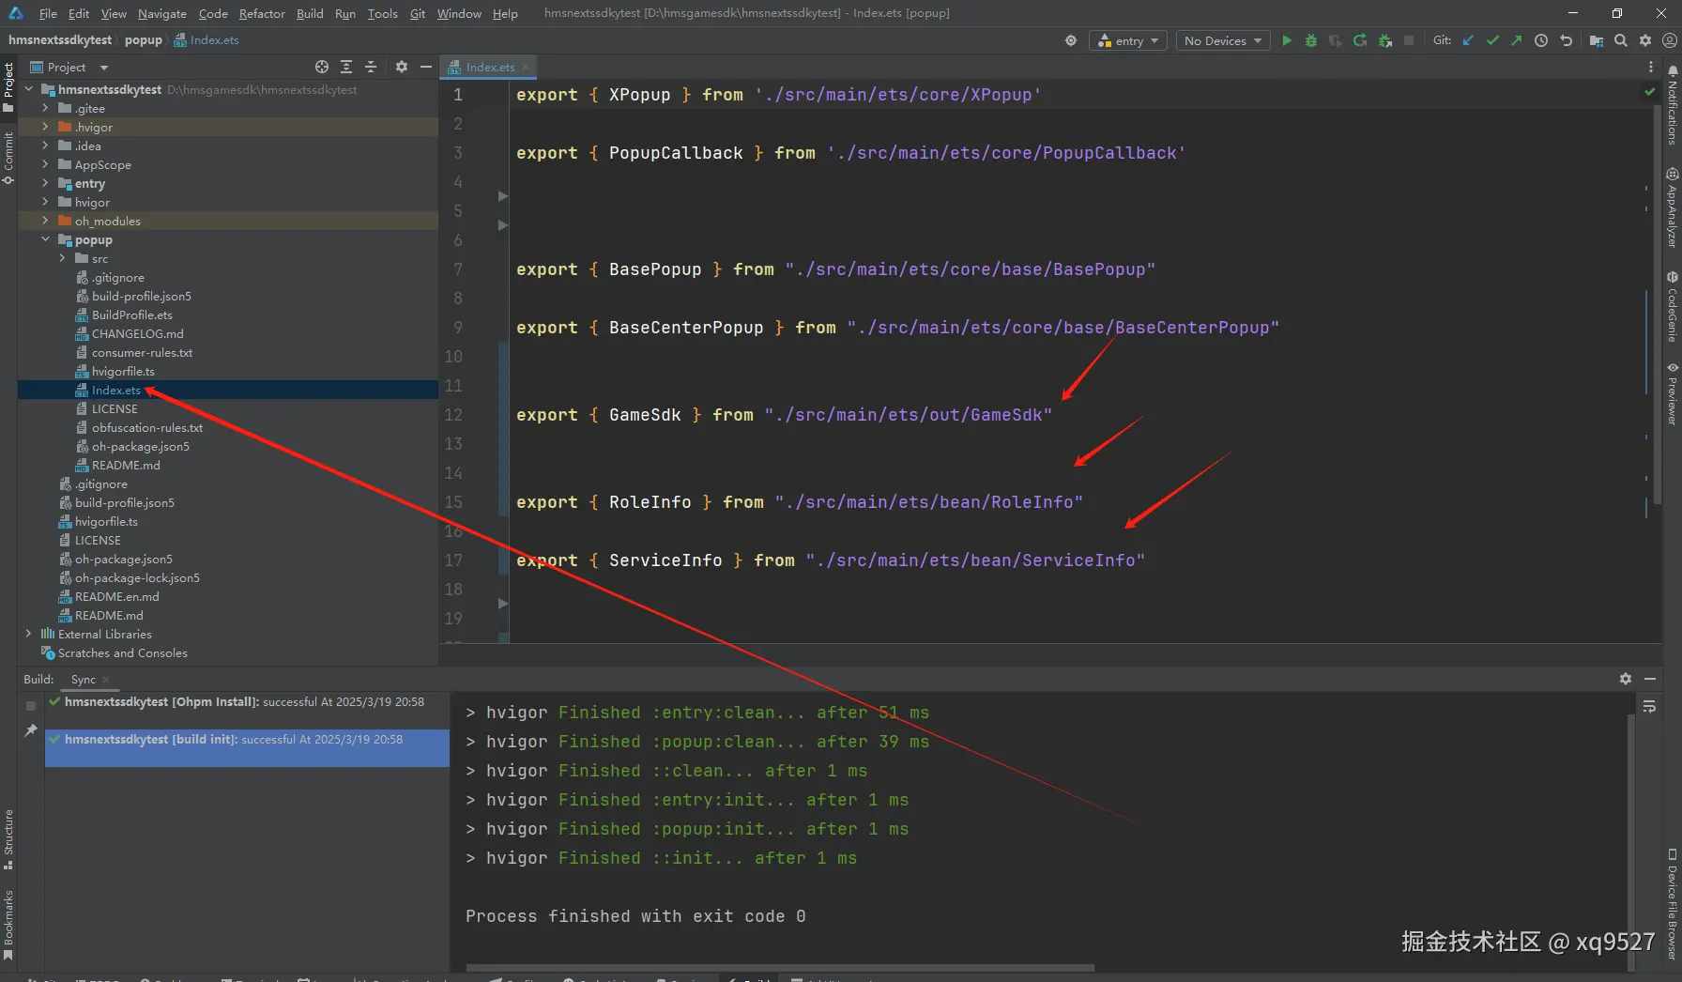Show Git history with the clock icon
This screenshot has height=982, width=1682.
1541,40
